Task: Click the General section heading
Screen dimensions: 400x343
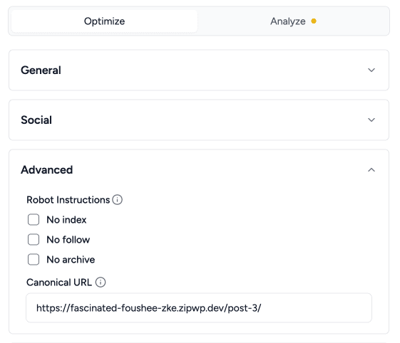Action: (41, 70)
